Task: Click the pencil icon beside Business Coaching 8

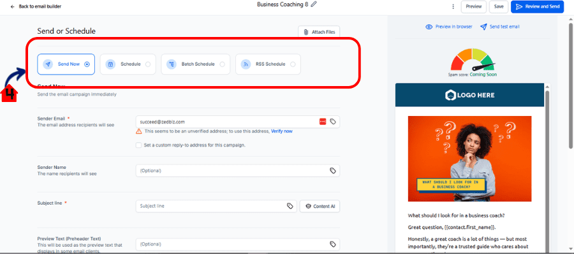Action: coord(313,4)
